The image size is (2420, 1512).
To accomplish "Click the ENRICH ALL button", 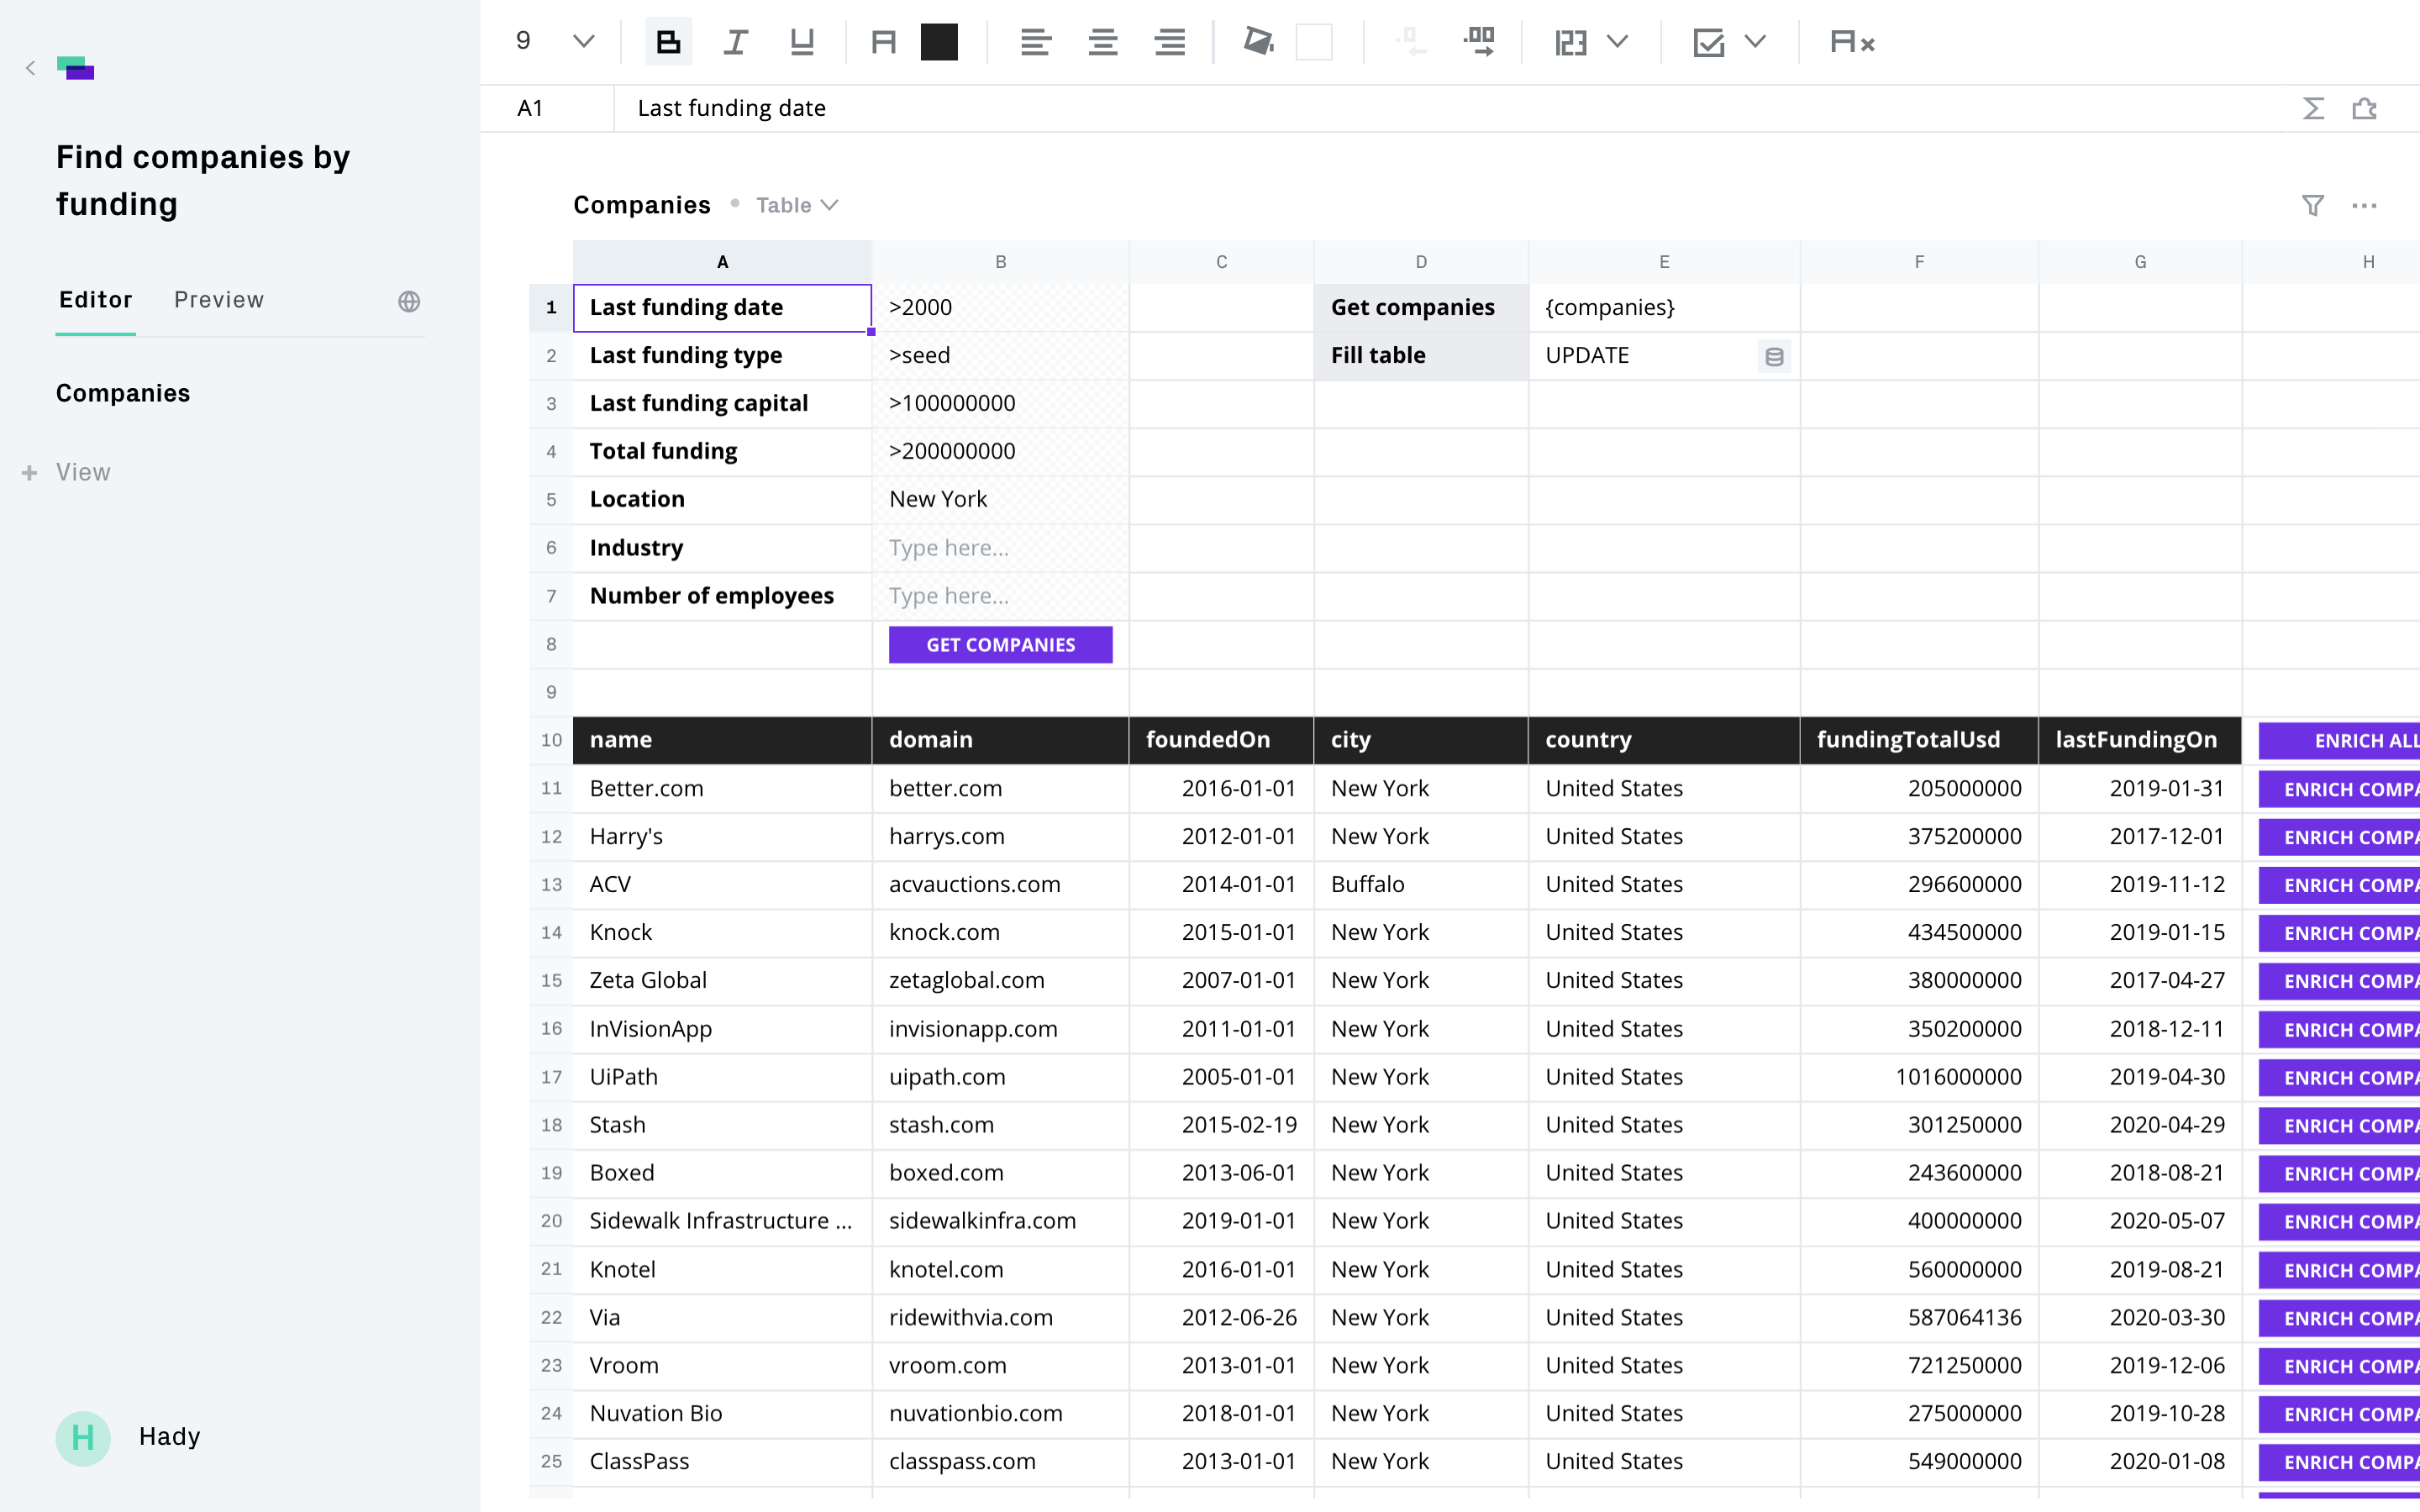I will [x=2340, y=741].
